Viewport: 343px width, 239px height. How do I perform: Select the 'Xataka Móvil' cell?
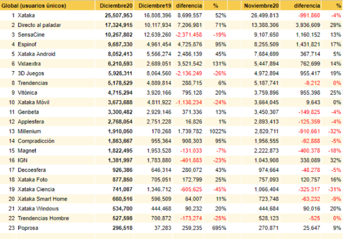click(33, 102)
